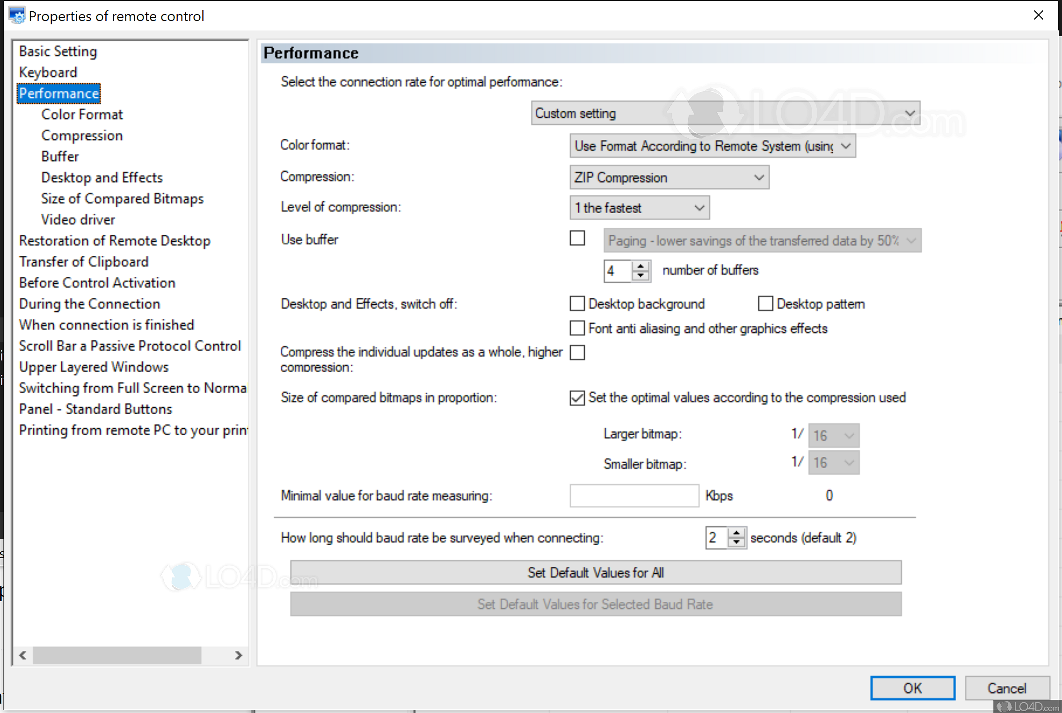Decrease baud rate survey seconds with down arrow
Viewport: 1062px width, 713px height.
(x=736, y=542)
